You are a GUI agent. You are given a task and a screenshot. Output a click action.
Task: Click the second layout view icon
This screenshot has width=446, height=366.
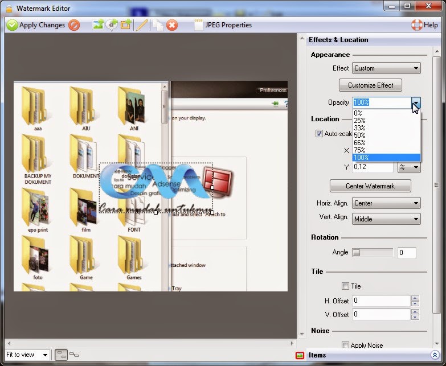coord(74,355)
